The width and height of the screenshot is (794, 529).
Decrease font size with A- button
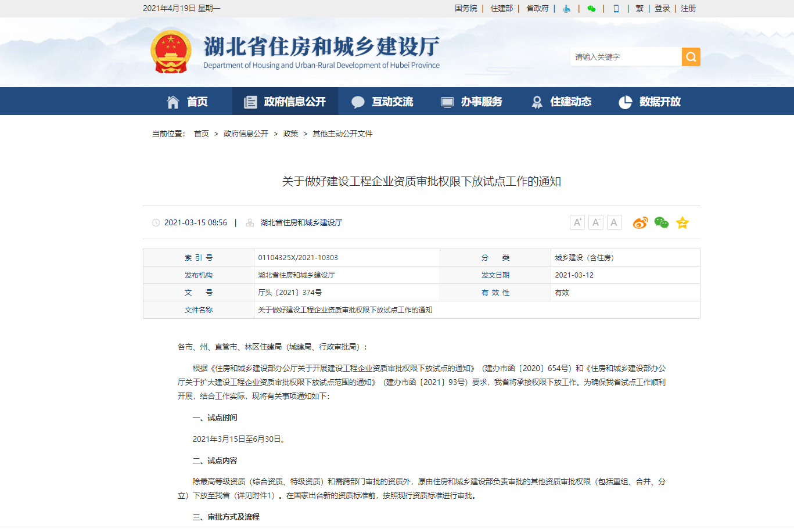(596, 222)
